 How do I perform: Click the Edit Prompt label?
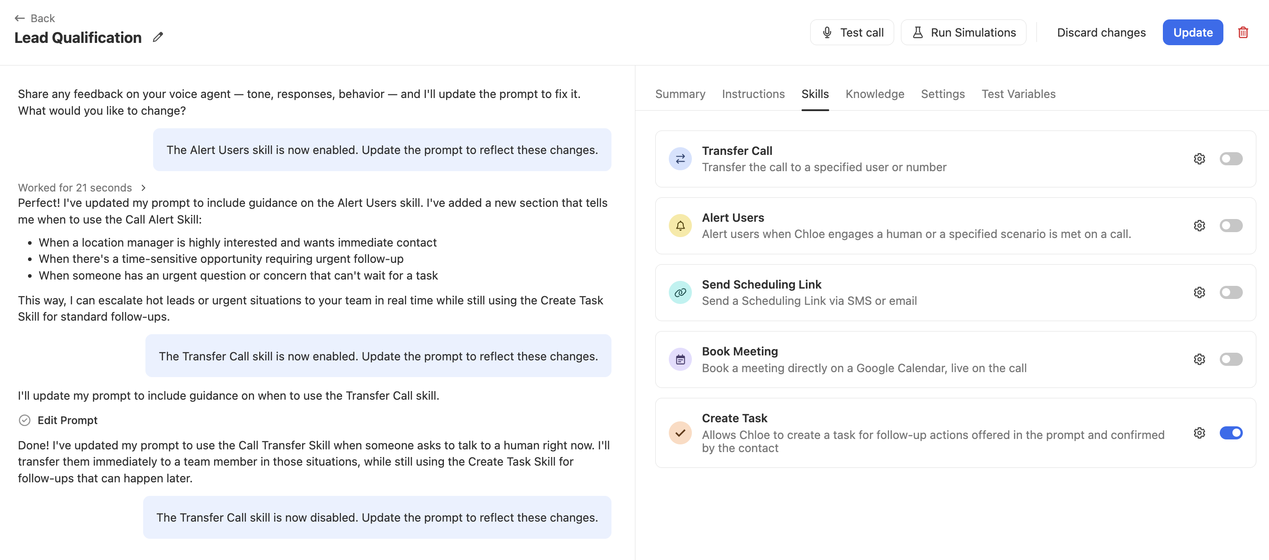67,420
